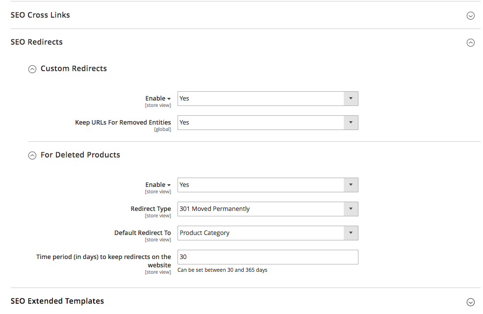Open Redirect Type dropdown

pyautogui.click(x=268, y=209)
